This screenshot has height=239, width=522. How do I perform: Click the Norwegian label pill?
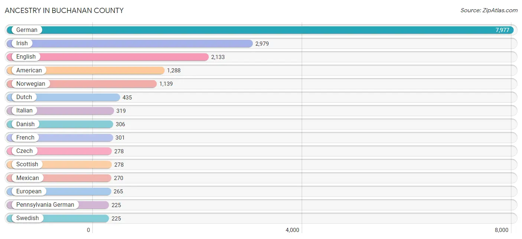coord(30,84)
